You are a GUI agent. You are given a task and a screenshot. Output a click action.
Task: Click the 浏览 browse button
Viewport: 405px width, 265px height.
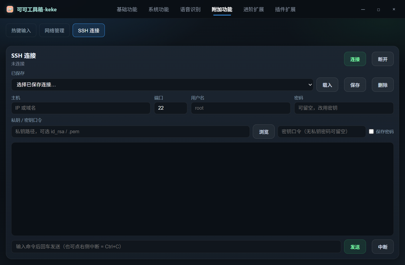pos(264,132)
